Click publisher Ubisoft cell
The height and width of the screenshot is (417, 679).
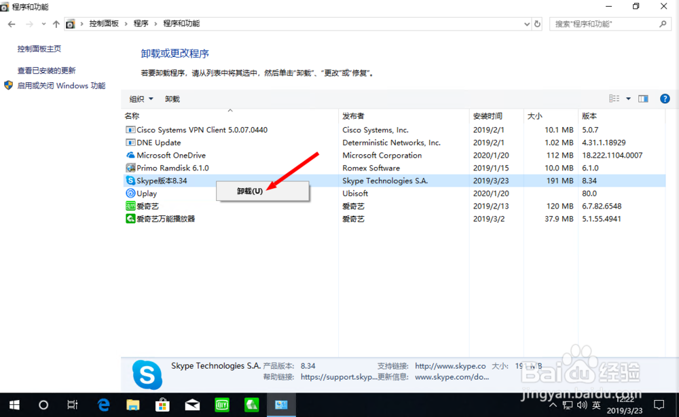coord(355,193)
